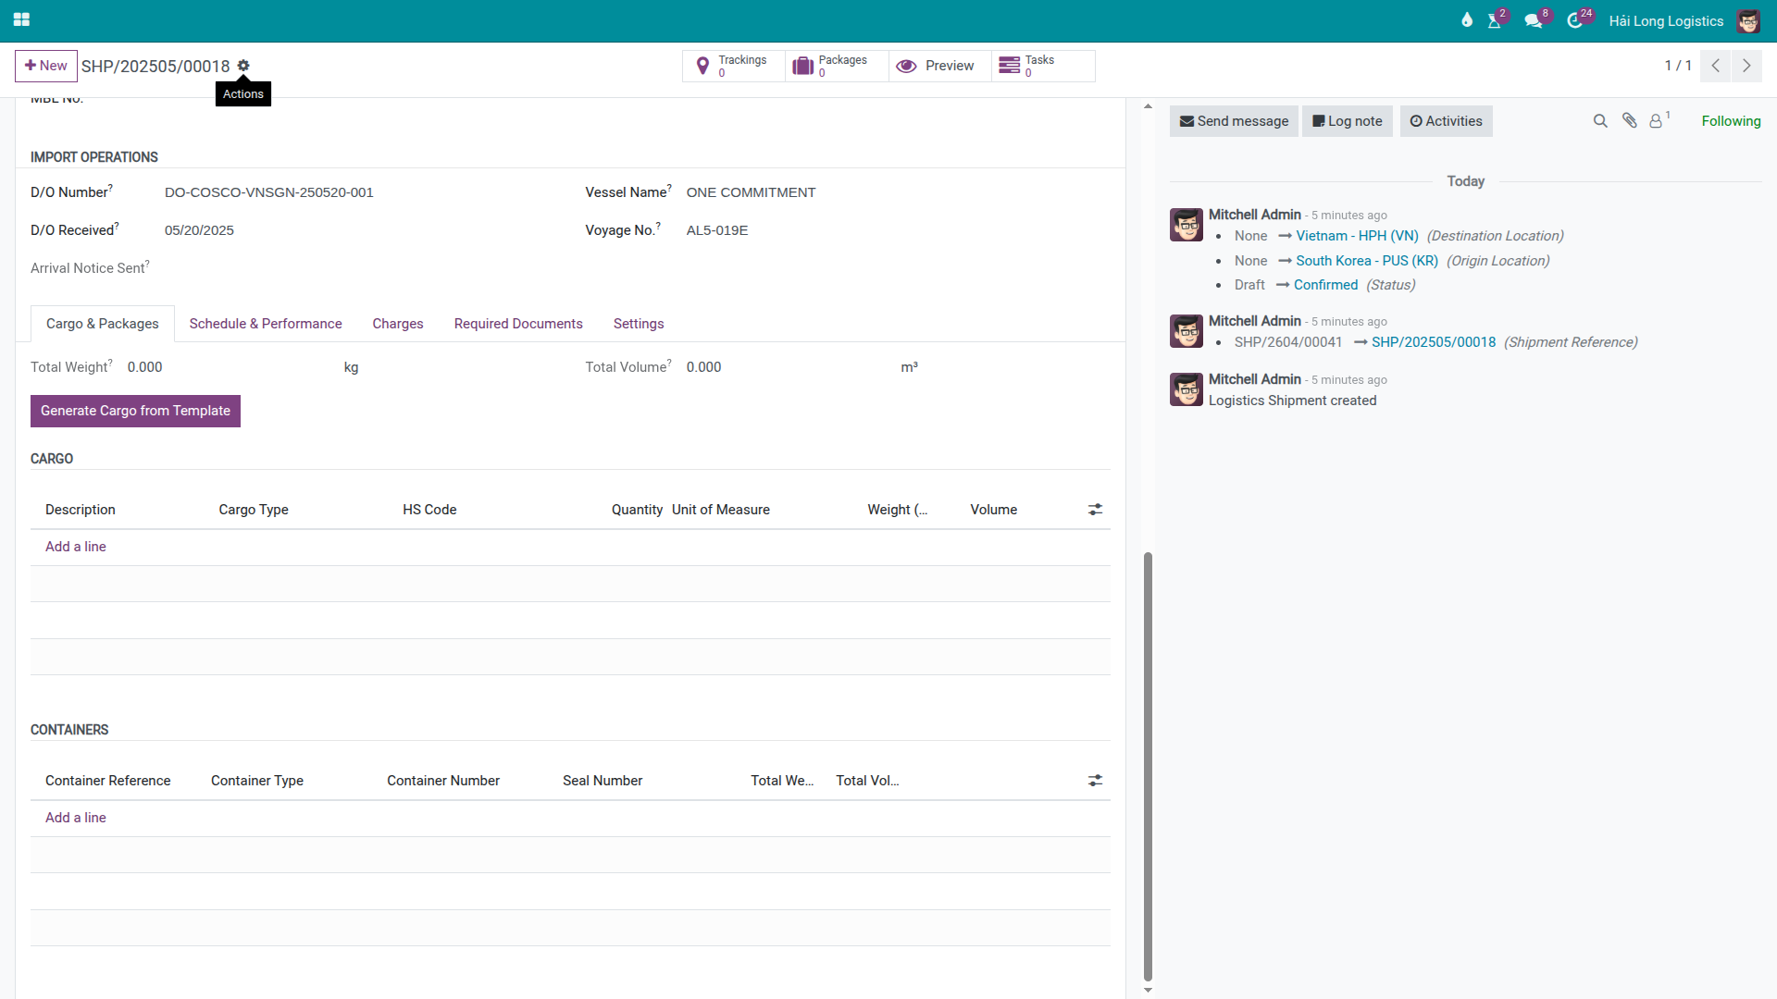Open Packages smart button

click(x=837, y=66)
